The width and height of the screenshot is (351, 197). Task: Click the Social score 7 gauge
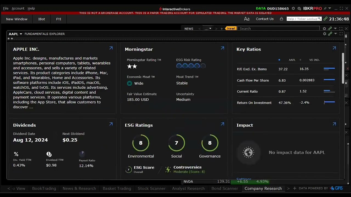coord(177,143)
